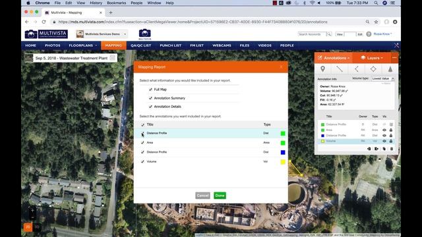Open the Volume type Lowest Value dropdown
The width and height of the screenshot is (422, 237).
(x=382, y=78)
